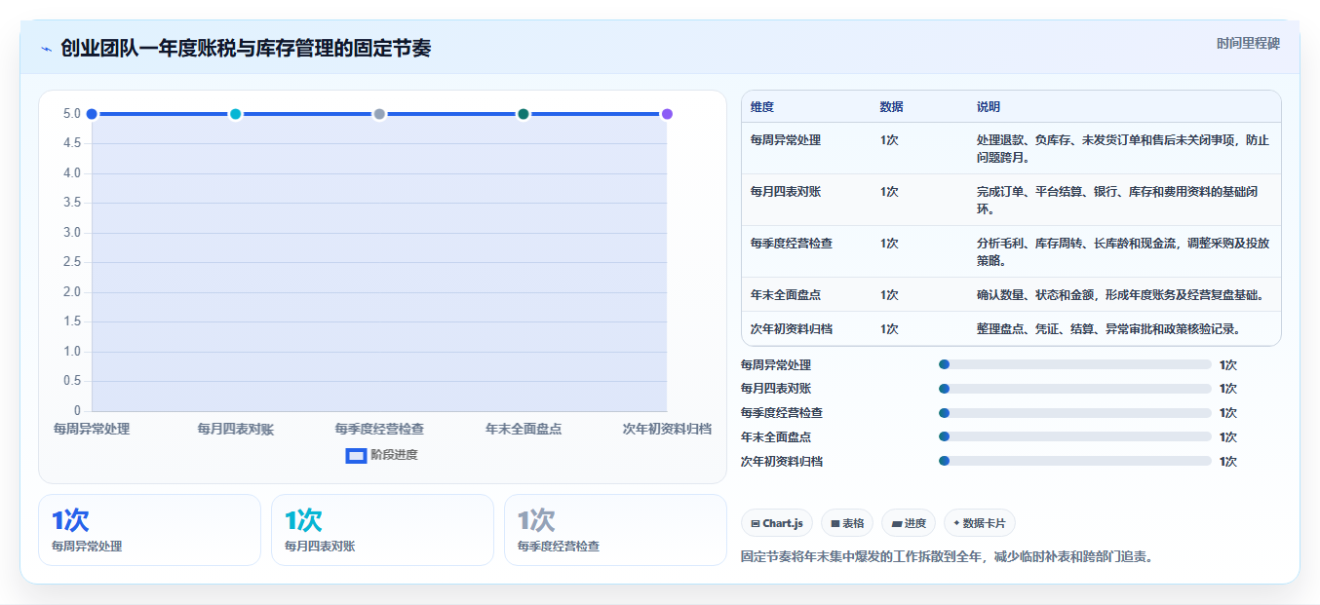Click the Chart.js tag pill
The width and height of the screenshot is (1320, 605).
777,523
